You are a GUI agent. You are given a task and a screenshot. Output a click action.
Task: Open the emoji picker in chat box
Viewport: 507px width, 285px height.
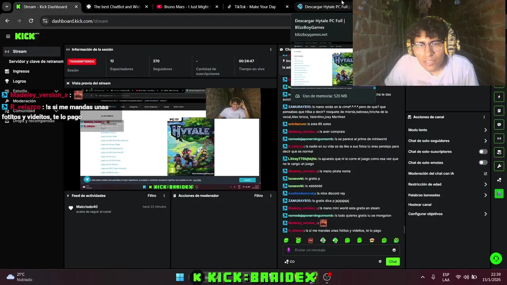[x=394, y=250]
